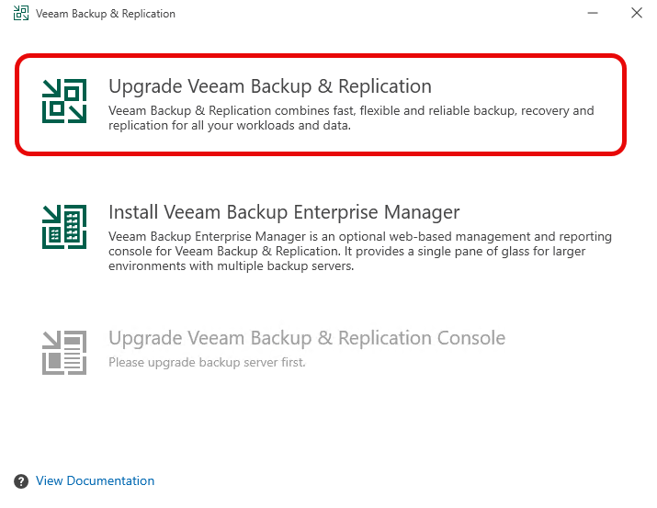Click the line "replication for all your workloads and data"
The width and height of the screenshot is (657, 508).
point(230,126)
